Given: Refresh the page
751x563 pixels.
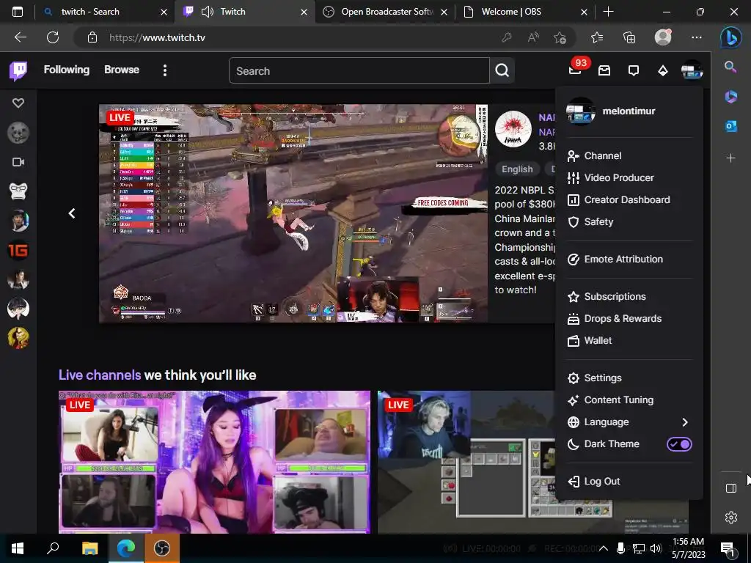Looking at the screenshot, I should click(53, 37).
